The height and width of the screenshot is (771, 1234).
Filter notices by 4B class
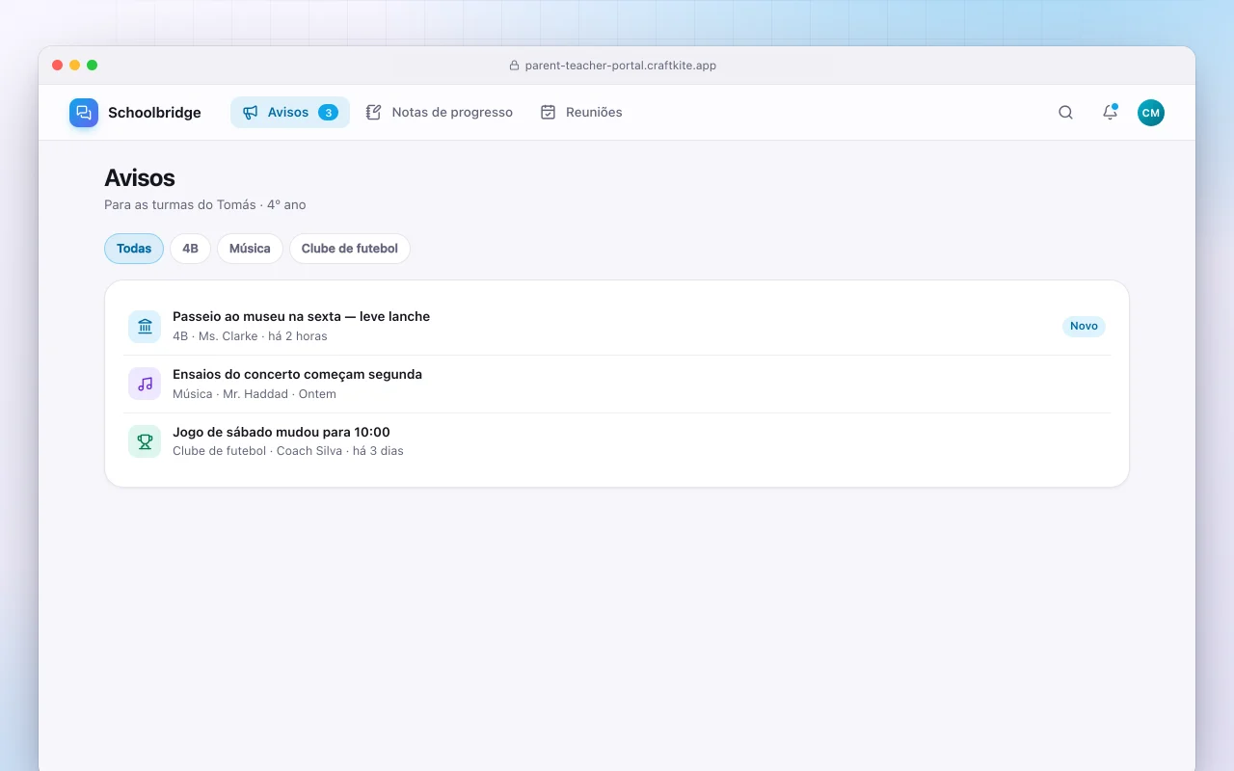190,249
